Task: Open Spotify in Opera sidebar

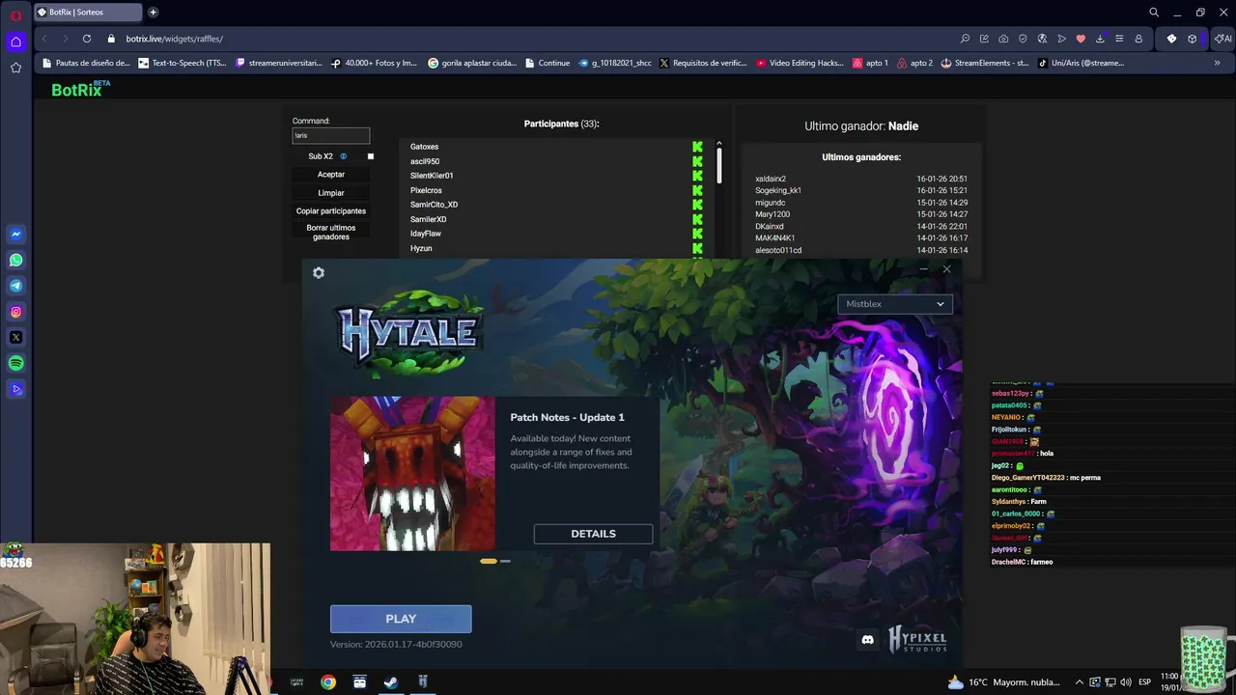Action: tap(16, 364)
